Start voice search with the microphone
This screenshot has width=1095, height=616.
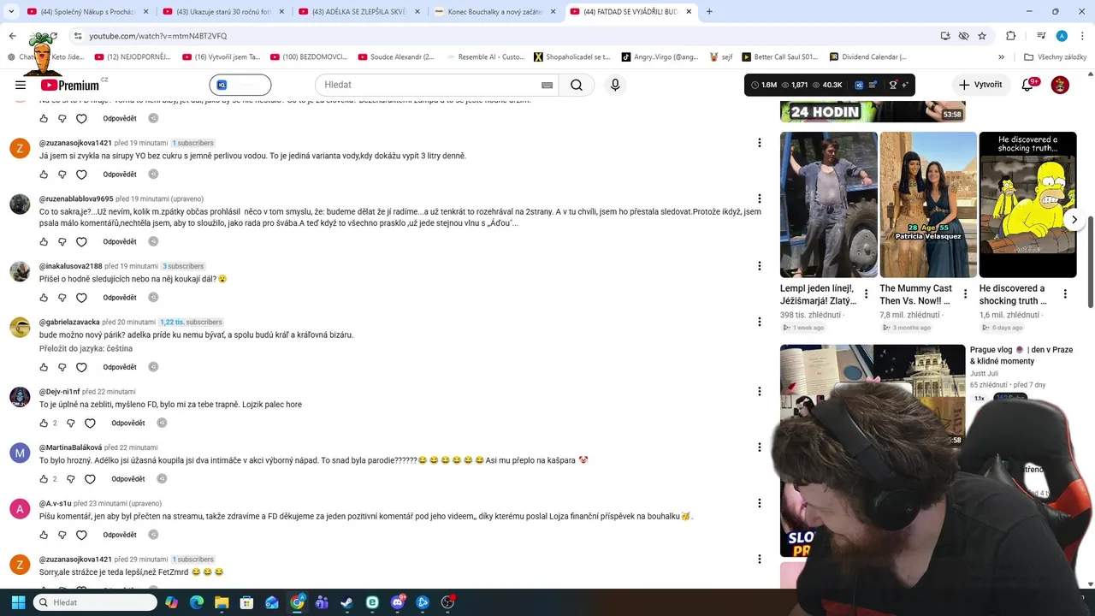click(x=614, y=85)
